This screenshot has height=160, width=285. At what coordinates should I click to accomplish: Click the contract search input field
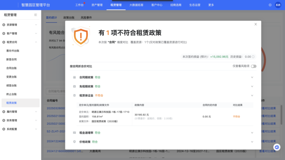56,91
